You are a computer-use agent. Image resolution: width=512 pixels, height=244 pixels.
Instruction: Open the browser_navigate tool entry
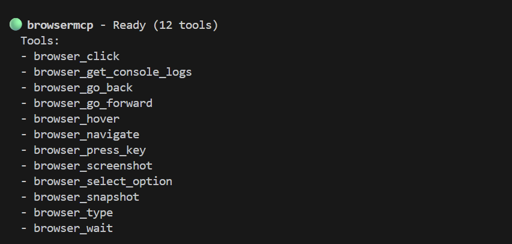pyautogui.click(x=86, y=135)
